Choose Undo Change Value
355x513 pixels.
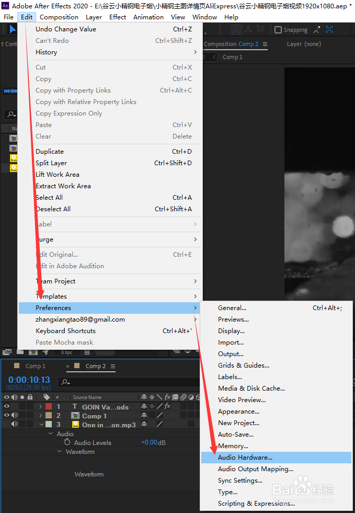click(110, 29)
